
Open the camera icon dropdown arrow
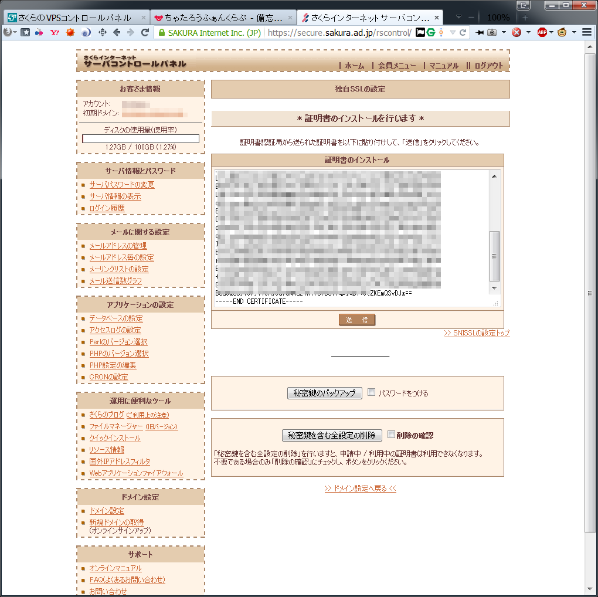[504, 32]
